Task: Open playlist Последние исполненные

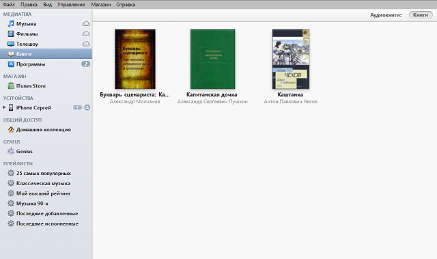Action: 47,223
